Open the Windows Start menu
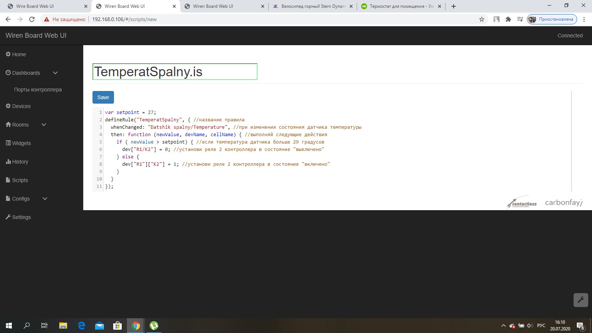Image resolution: width=592 pixels, height=333 pixels. (9, 326)
